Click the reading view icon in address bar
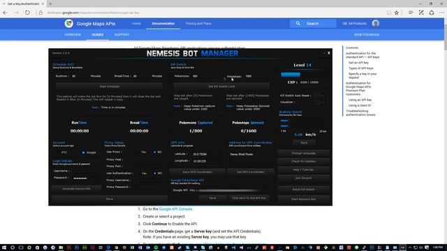The image size is (447, 251). tap(388, 13)
